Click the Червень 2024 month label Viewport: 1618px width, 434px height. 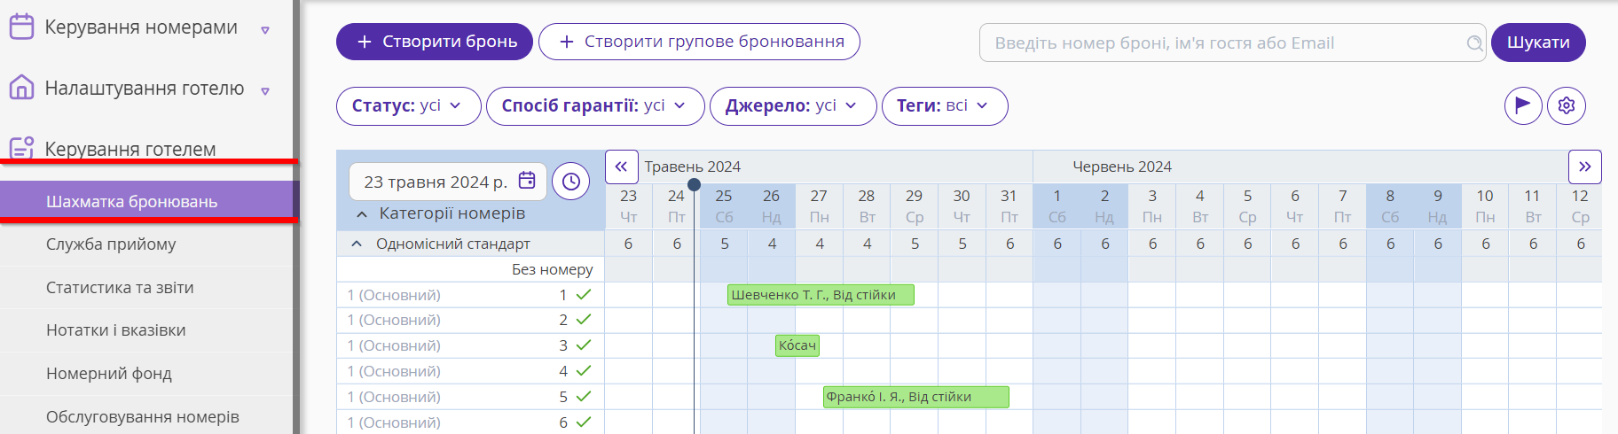[x=1122, y=167]
